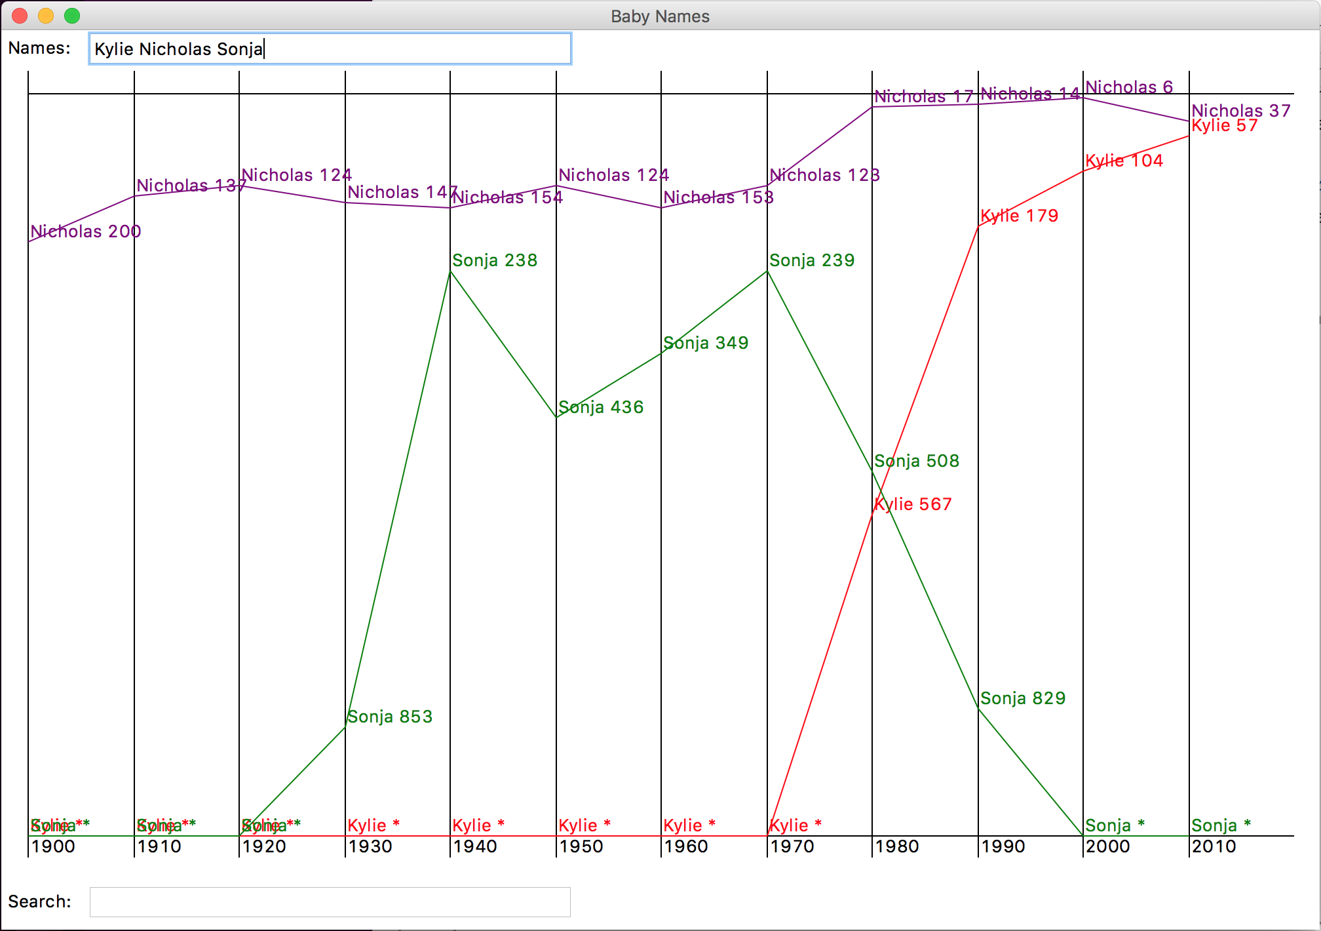Click the Names text input field
Viewport: 1321px width, 931px height.
pos(330,49)
